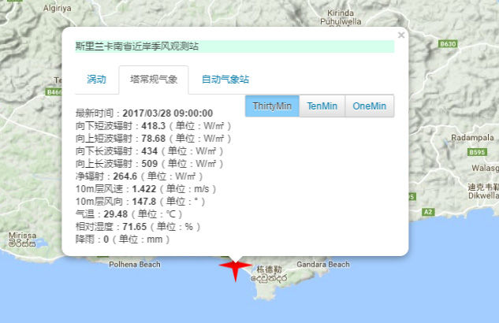This screenshot has width=499, height=323.
Task: Close the station info popup
Action: 401,35
